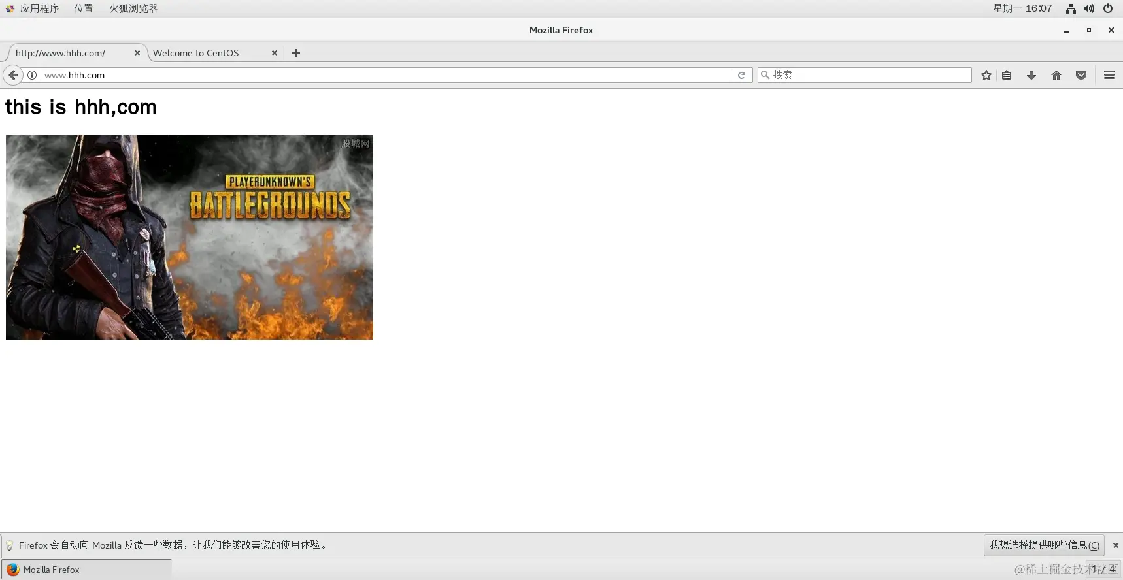The width and height of the screenshot is (1123, 580).
Task: Open the volume speaker icon
Action: pyautogui.click(x=1089, y=8)
